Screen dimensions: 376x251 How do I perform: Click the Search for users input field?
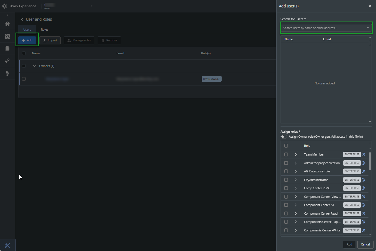click(323, 28)
